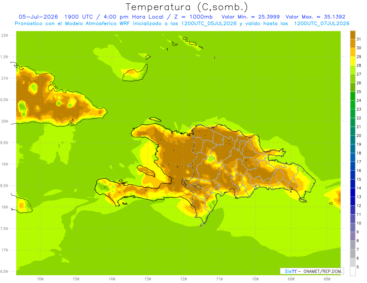
Task: Click the gray legend swatch between 6 and 7
Action: [353, 254]
